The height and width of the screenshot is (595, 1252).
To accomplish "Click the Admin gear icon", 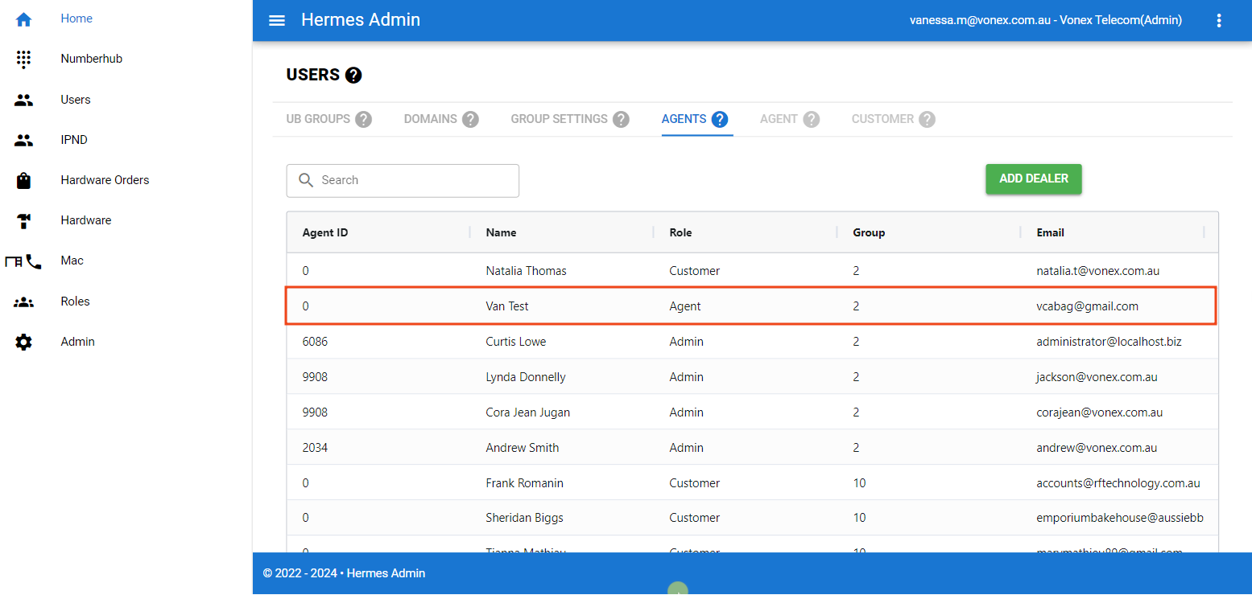I will pyautogui.click(x=24, y=343).
